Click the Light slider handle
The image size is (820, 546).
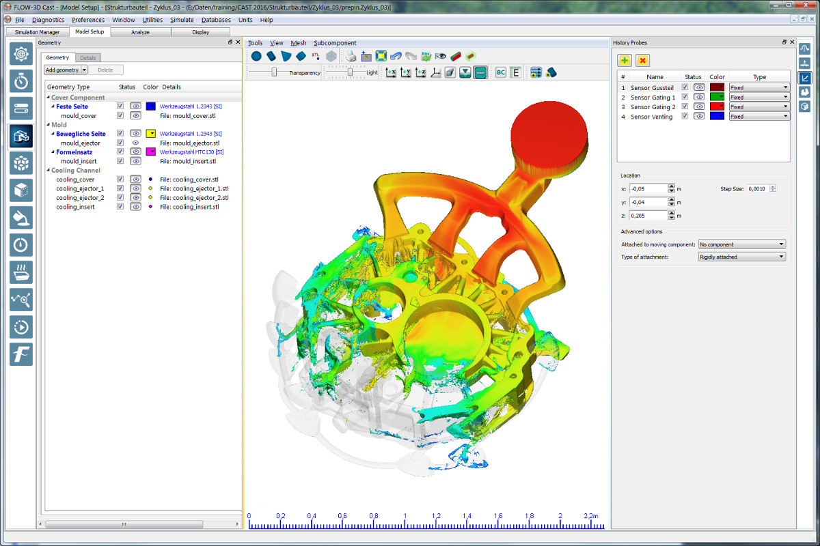[351, 72]
